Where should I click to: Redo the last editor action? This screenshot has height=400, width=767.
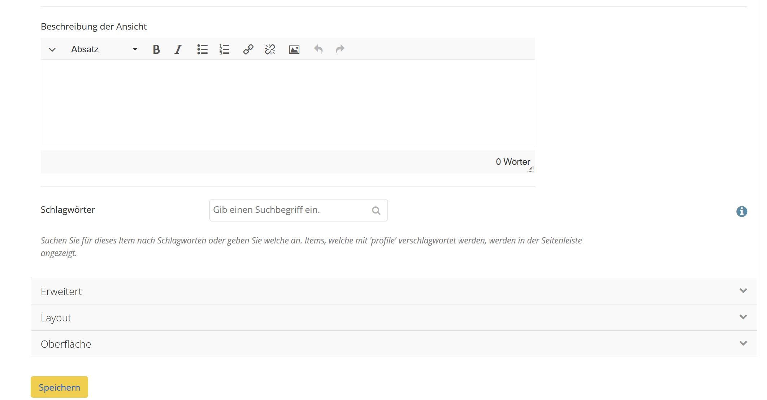click(340, 49)
